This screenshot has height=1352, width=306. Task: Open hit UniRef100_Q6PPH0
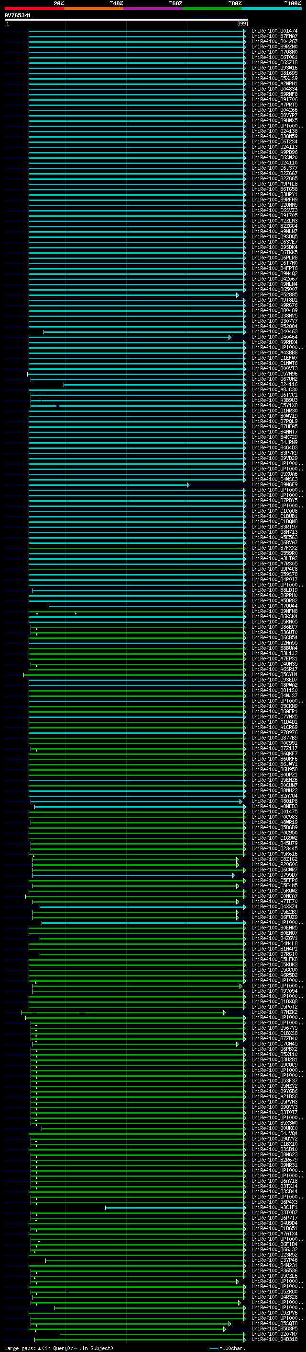pyautogui.click(x=274, y=596)
